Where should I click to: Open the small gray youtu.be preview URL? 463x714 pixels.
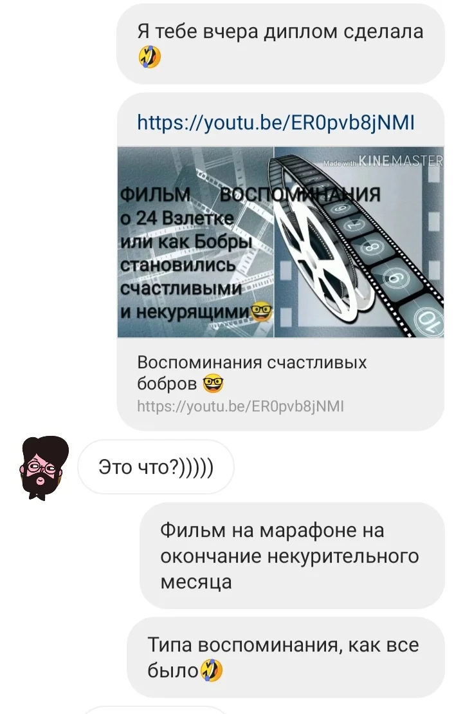pyautogui.click(x=240, y=406)
